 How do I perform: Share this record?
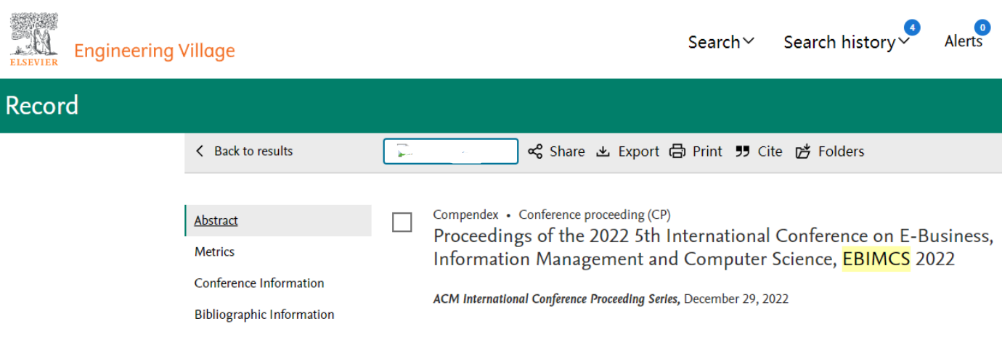pos(556,151)
